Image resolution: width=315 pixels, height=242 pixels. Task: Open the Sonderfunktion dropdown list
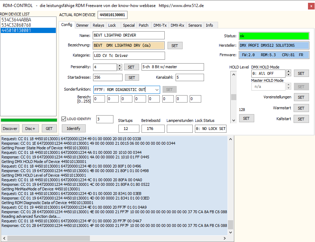click(156, 90)
